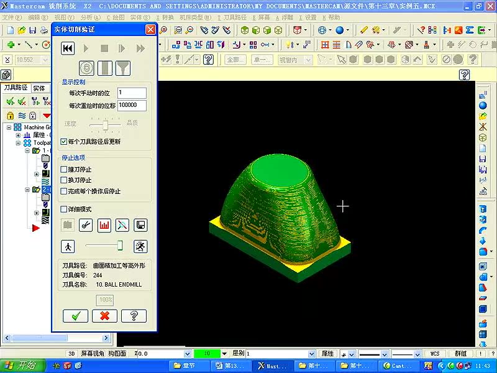Click the turbo mode button with S symbol

point(86,68)
